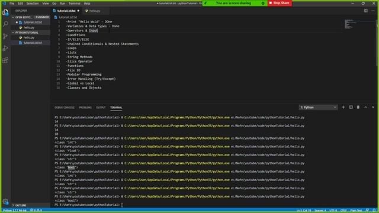Select Python interpreter in status bar
The image size is (379, 213).
pyautogui.click(x=15, y=211)
